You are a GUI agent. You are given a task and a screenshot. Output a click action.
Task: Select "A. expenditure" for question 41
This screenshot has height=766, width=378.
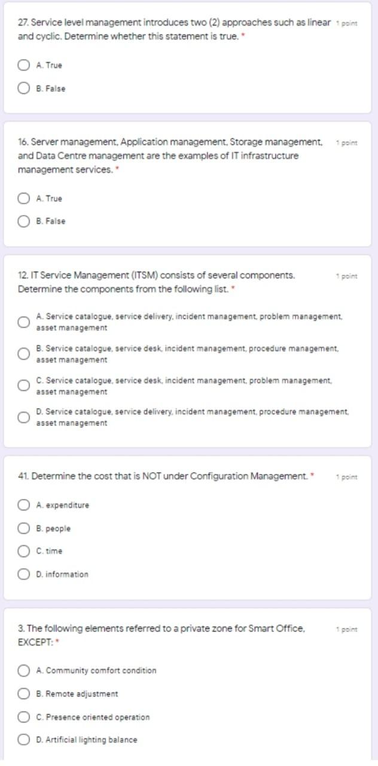point(23,504)
